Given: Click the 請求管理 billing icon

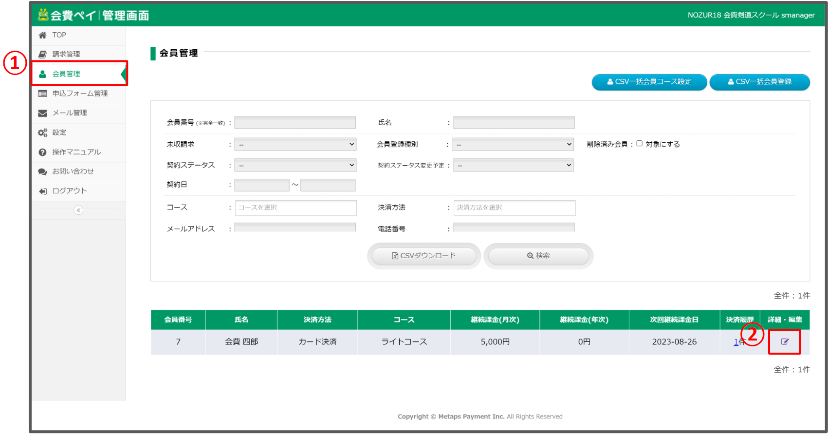Looking at the screenshot, I should [43, 54].
